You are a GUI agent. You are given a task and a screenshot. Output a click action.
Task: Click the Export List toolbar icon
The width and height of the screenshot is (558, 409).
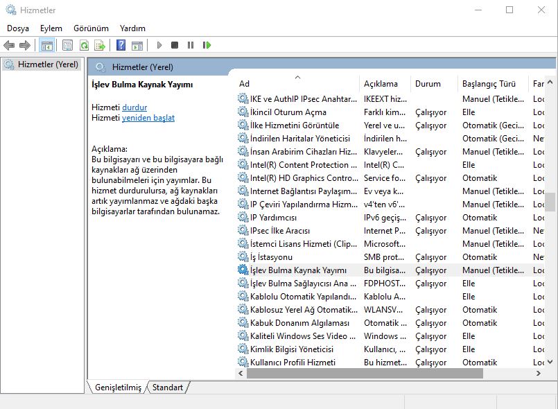[100, 45]
